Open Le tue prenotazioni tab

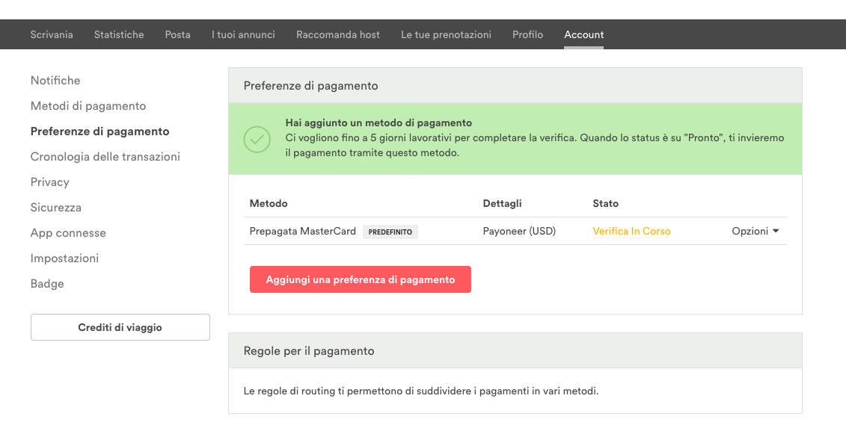pos(446,34)
